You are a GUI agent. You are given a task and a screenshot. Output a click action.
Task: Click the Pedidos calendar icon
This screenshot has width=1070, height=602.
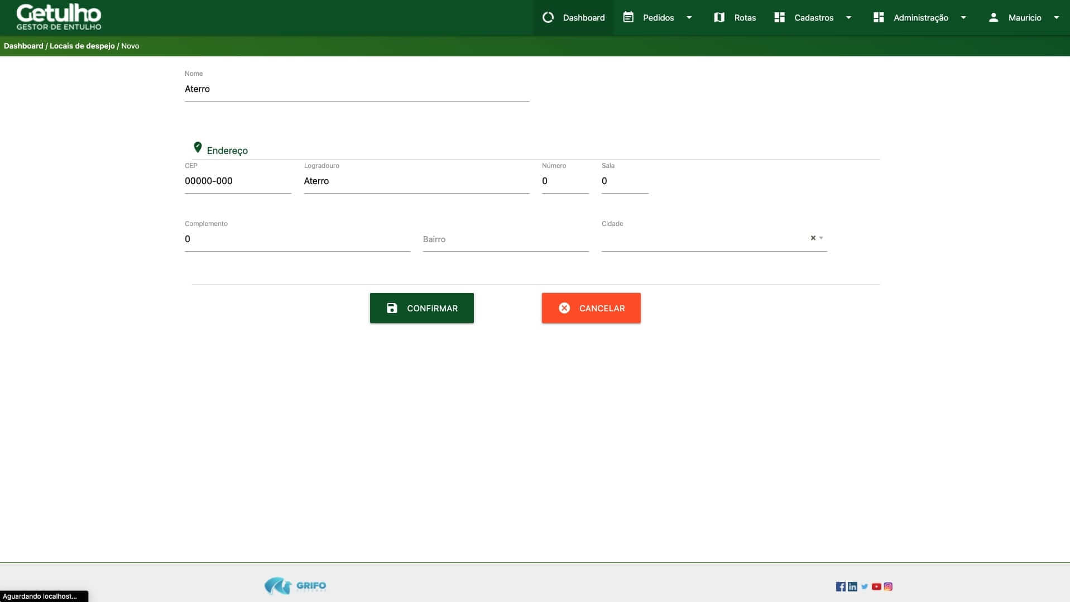628,17
